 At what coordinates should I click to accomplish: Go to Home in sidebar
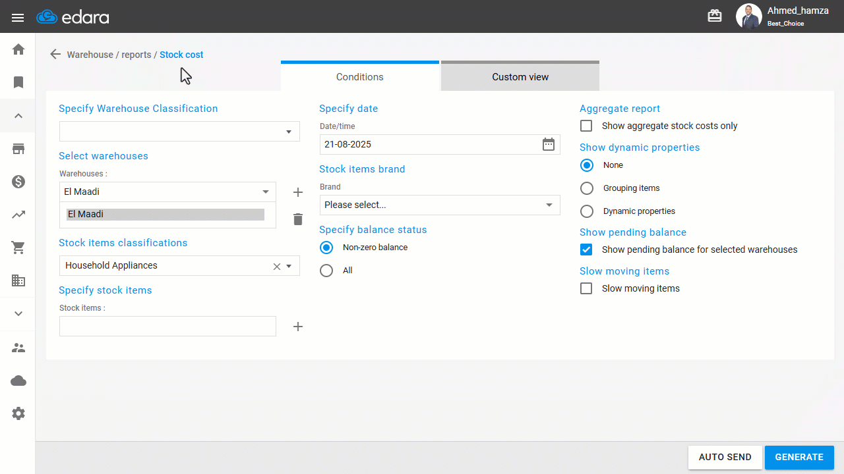pos(18,49)
